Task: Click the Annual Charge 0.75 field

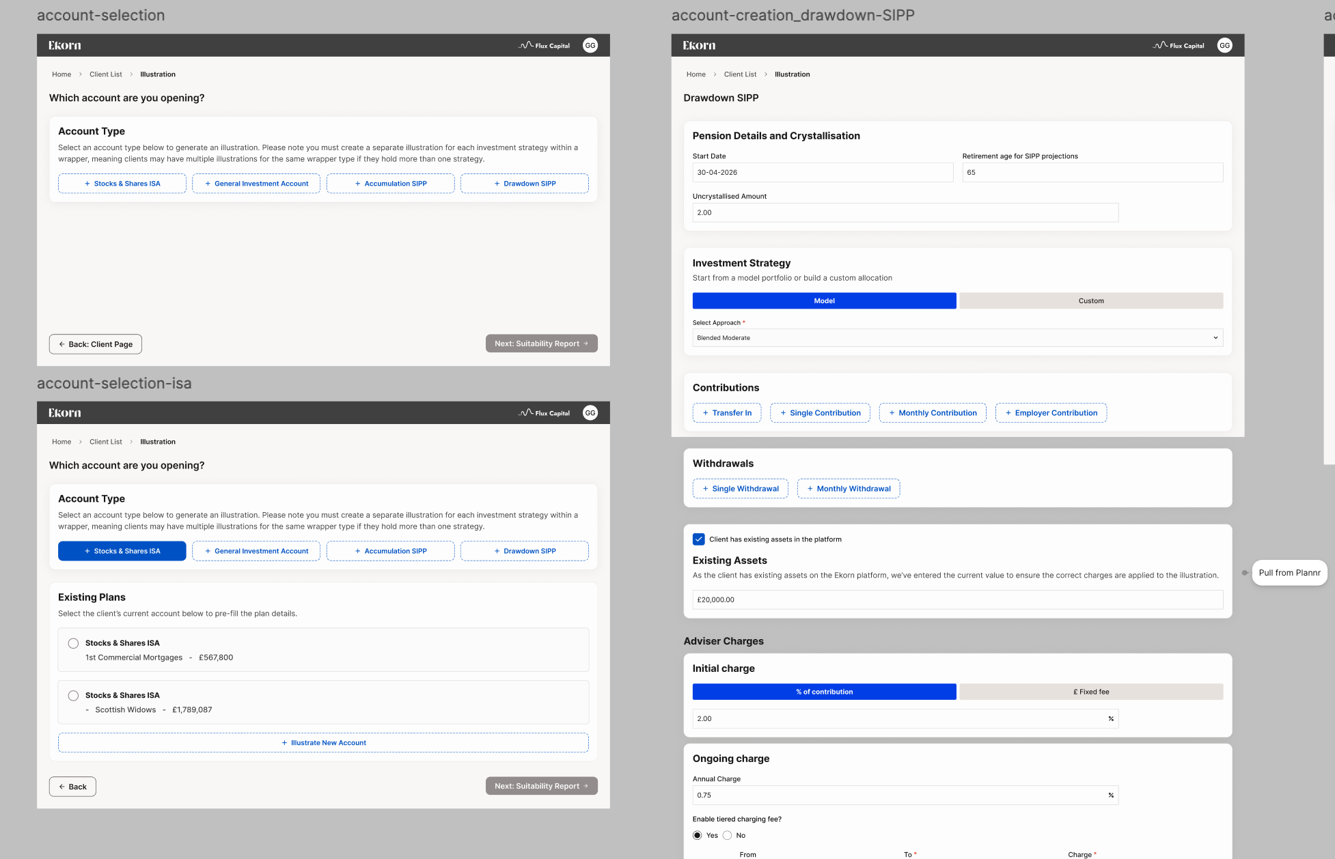Action: pos(905,795)
